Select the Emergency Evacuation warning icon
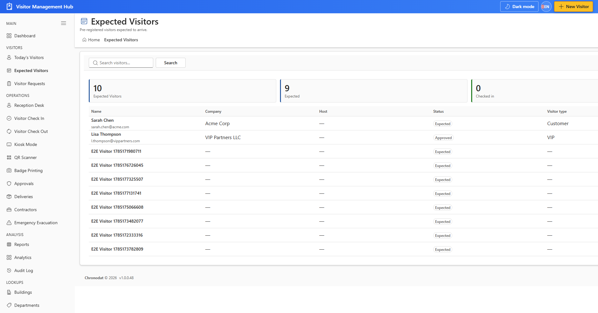The height and width of the screenshot is (313, 598). pyautogui.click(x=9, y=223)
